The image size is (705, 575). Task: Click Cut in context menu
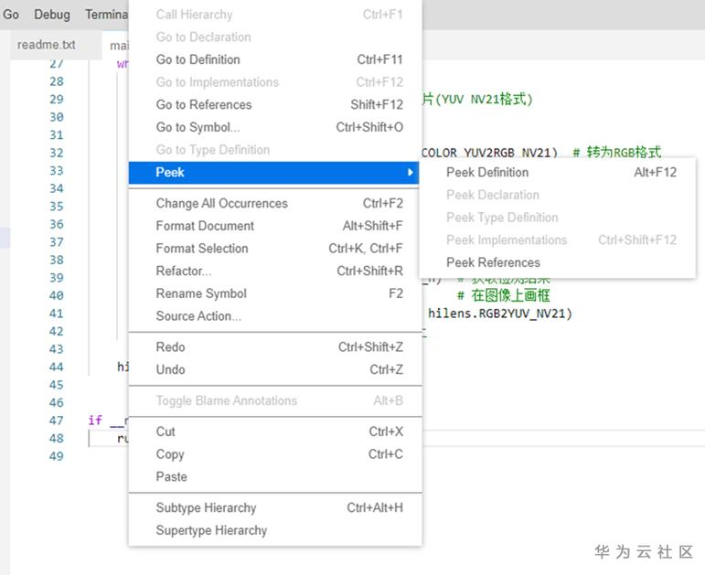pyautogui.click(x=275, y=431)
